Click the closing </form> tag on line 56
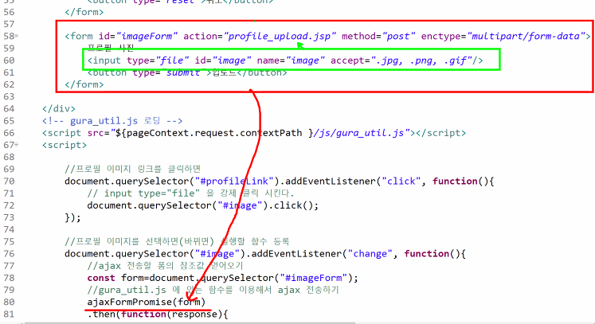Viewport: 595px width, 324px height. (84, 12)
